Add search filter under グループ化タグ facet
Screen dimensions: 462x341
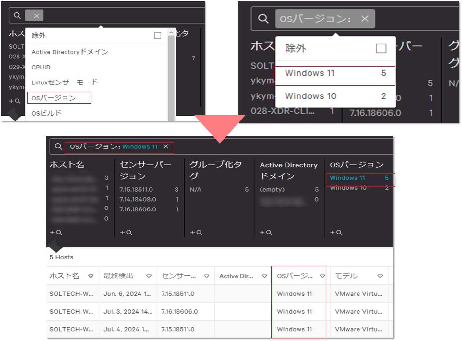click(196, 233)
